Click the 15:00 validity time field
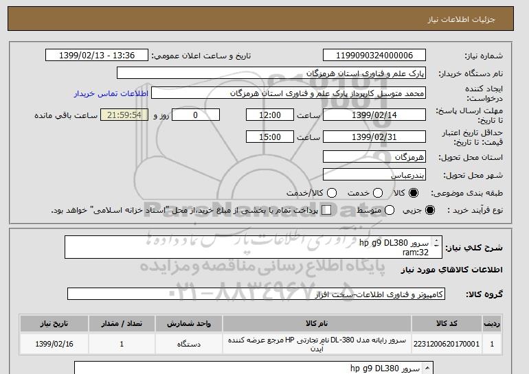 coord(270,137)
